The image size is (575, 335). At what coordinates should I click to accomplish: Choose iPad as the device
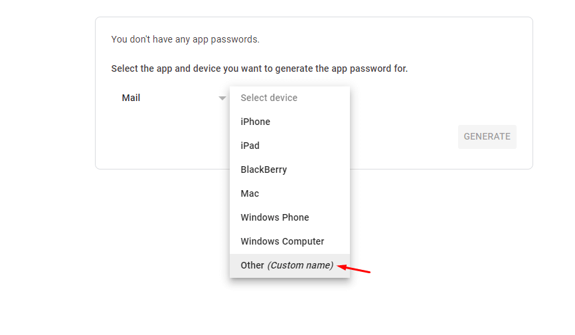click(250, 146)
